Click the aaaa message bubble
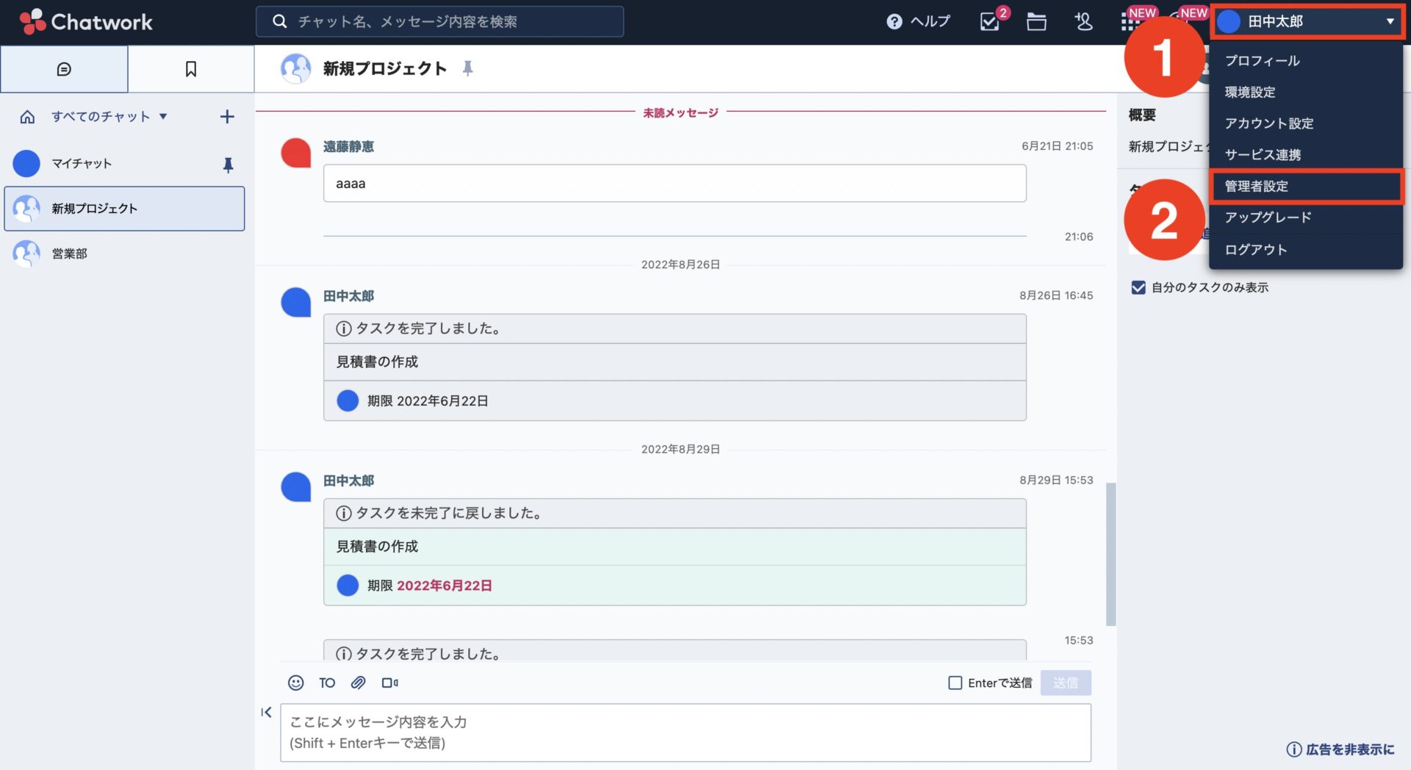The height and width of the screenshot is (770, 1411). [675, 183]
